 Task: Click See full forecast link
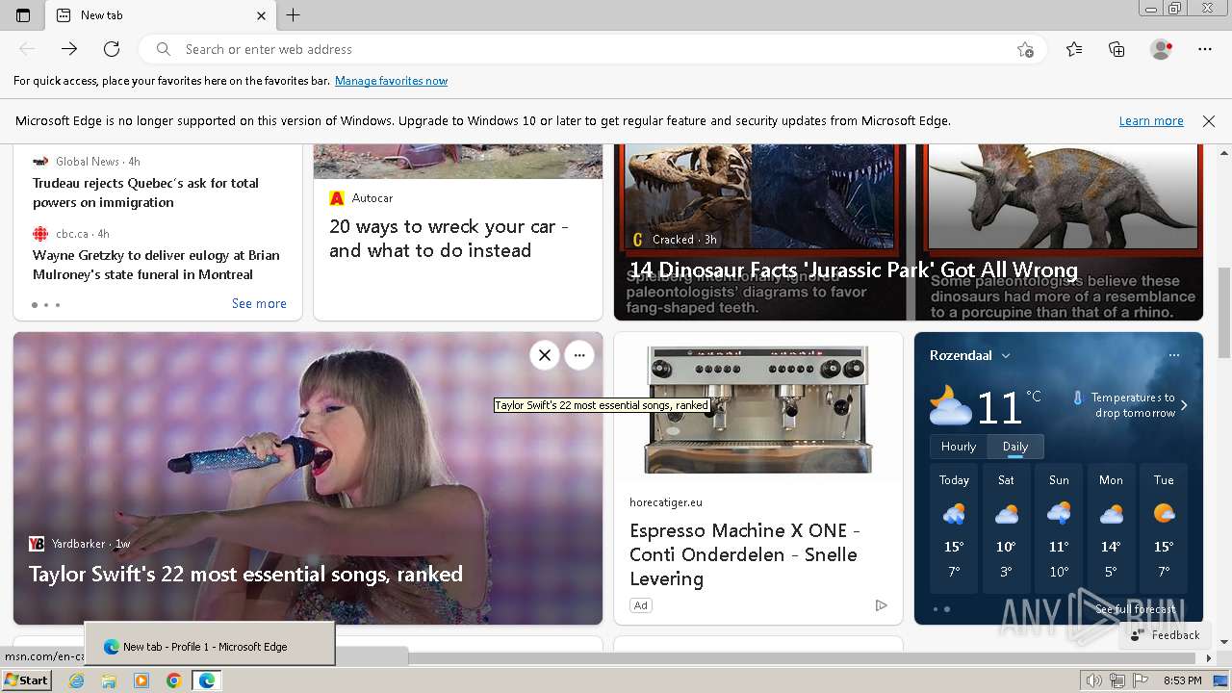pos(1136,609)
